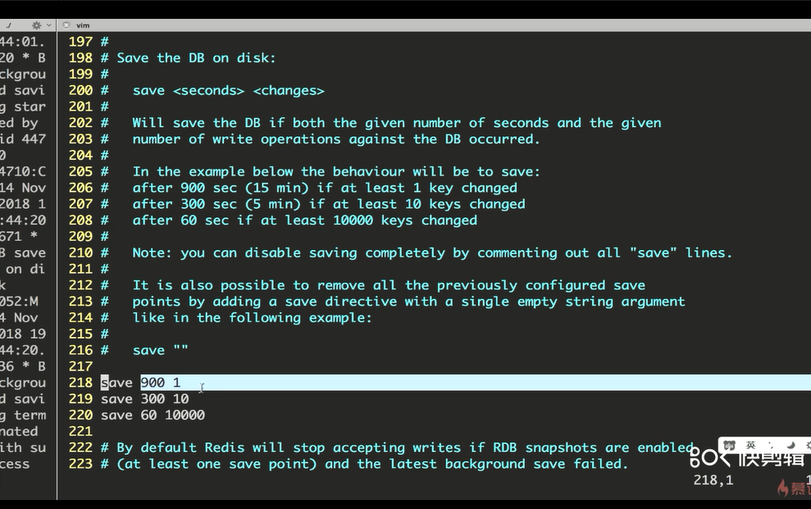Click the "save <seconds> <changes>" comment line
Viewport: 811px width, 509px height.
(x=228, y=90)
